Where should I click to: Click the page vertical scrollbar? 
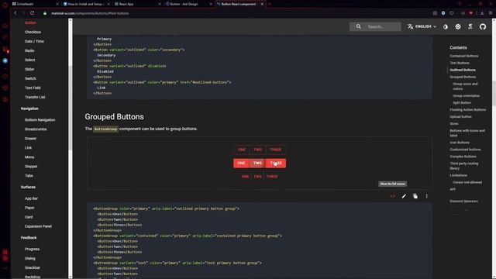pyautogui.click(x=494, y=148)
